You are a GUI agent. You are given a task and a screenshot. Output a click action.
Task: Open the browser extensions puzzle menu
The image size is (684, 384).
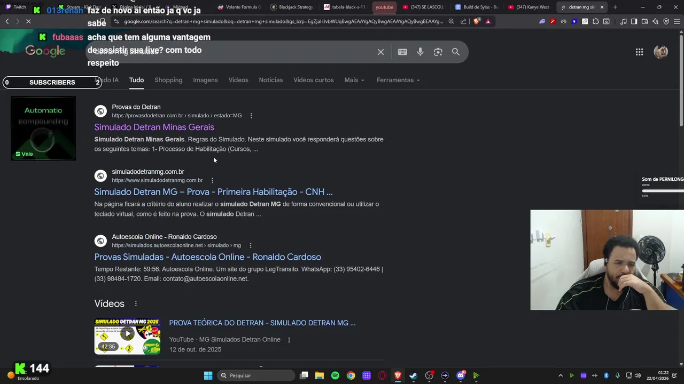pyautogui.click(x=596, y=21)
